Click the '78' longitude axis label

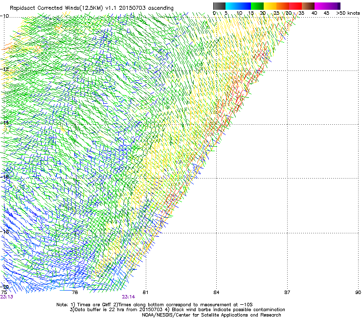pos(75,293)
